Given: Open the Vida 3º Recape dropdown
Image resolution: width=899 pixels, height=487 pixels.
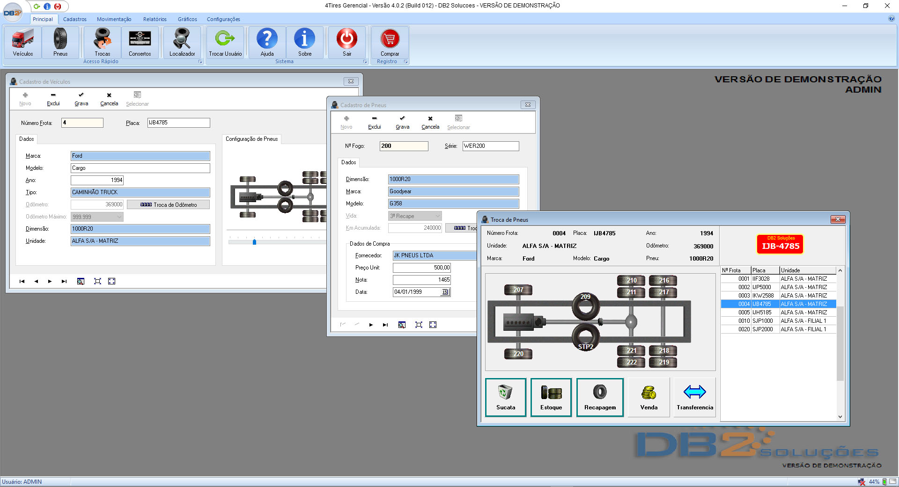Looking at the screenshot, I should (x=438, y=216).
